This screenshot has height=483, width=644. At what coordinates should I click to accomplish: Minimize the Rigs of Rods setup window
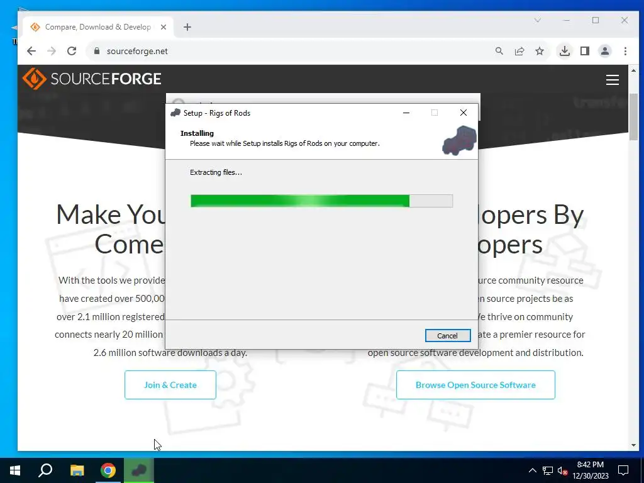click(406, 113)
